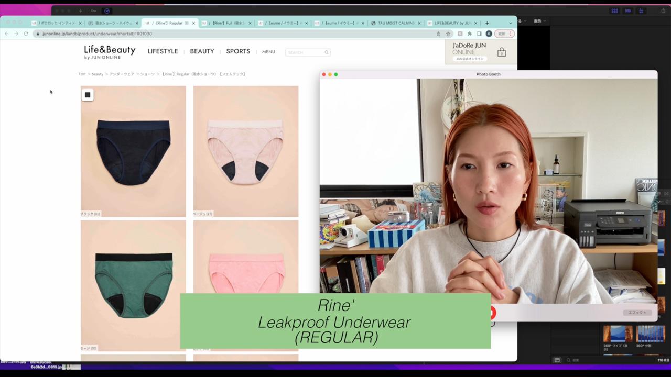Click the share icon in the address bar
This screenshot has height=377, width=671.
pyautogui.click(x=438, y=34)
